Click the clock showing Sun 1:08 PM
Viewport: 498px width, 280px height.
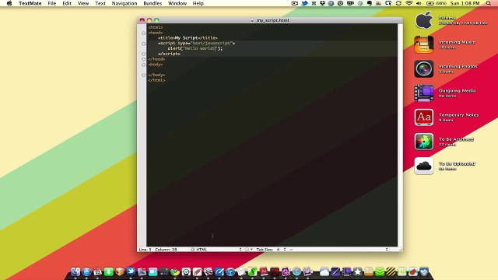[465, 3]
